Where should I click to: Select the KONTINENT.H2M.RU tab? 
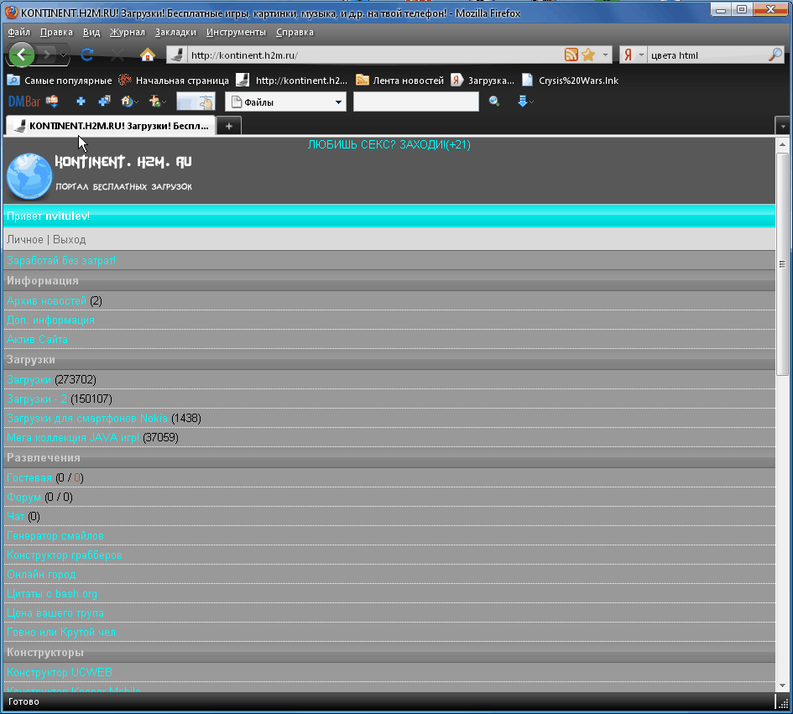click(x=111, y=126)
